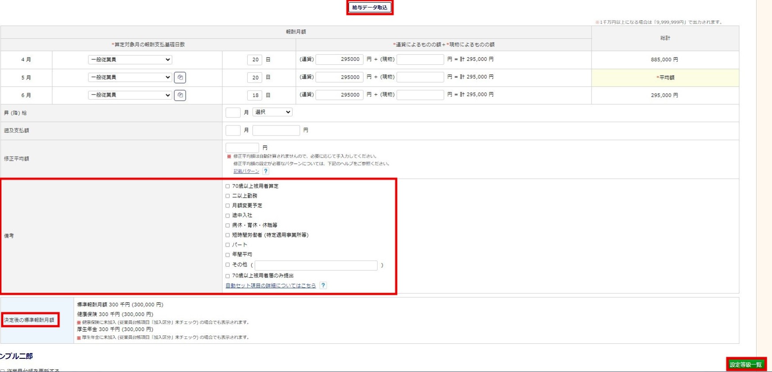Click 修正平均額 yen input field
The width and height of the screenshot is (772, 372).
pos(242,147)
